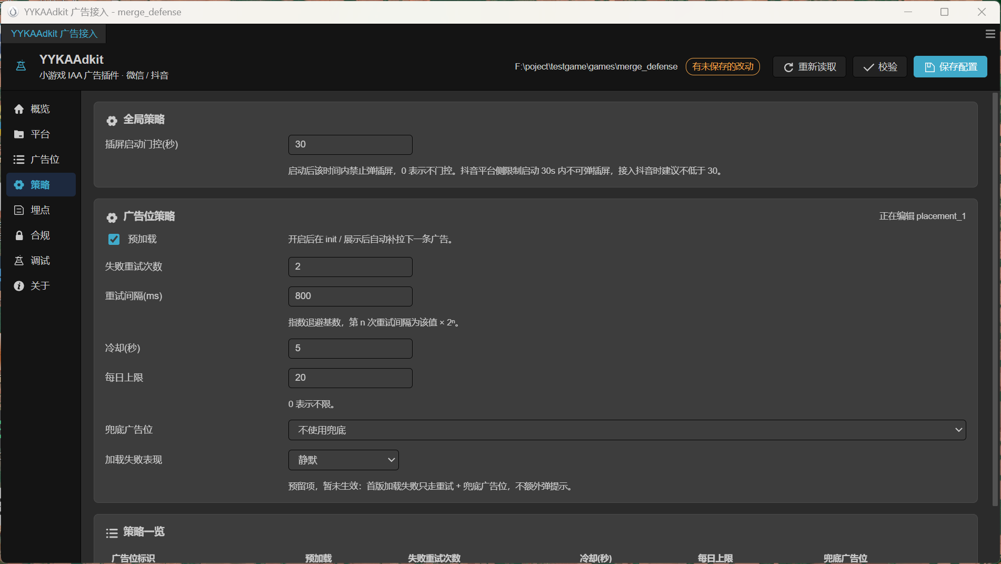Click the gear icon beside 广告位策略 heading
Screen dimensions: 1001x564
[112, 217]
